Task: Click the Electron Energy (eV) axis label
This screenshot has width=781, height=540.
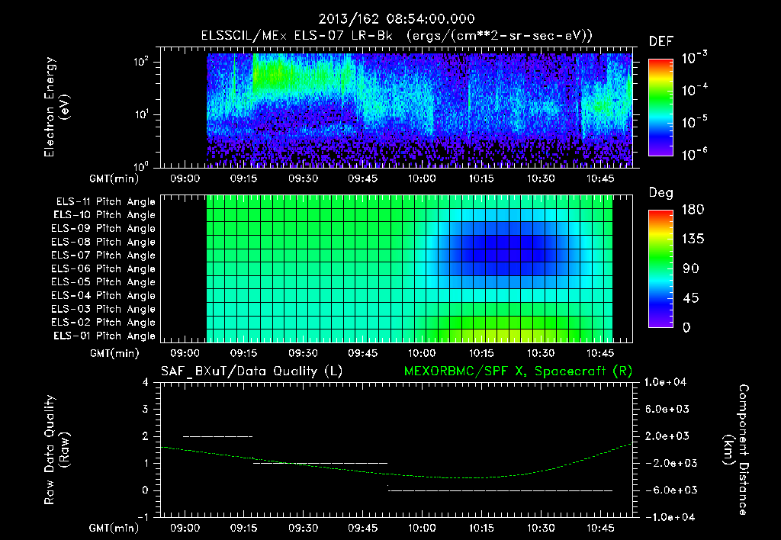Action: (x=56, y=107)
